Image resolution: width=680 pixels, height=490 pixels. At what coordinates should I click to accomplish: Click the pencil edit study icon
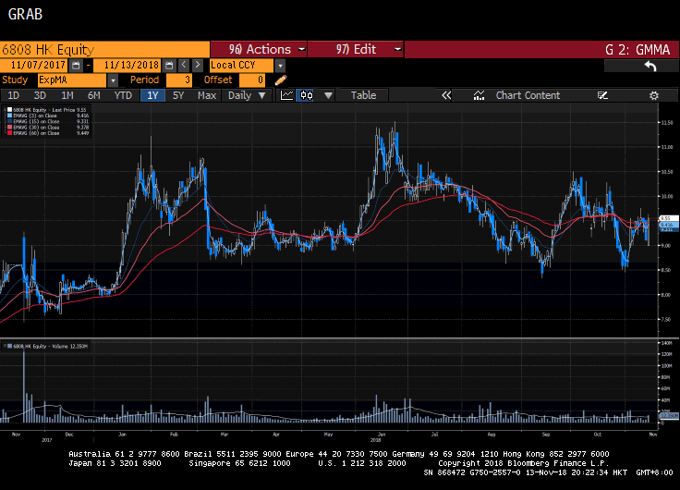coord(281,80)
